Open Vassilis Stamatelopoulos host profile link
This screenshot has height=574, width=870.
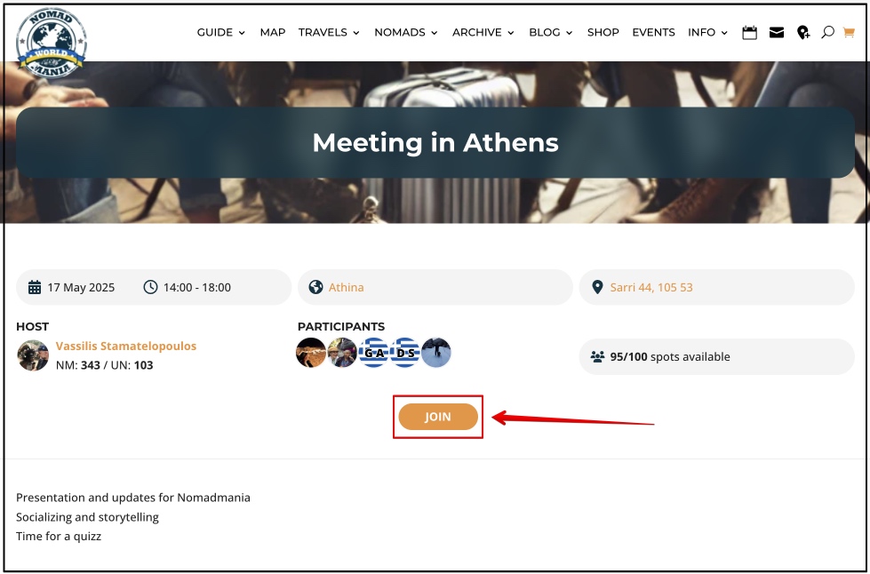[126, 347]
